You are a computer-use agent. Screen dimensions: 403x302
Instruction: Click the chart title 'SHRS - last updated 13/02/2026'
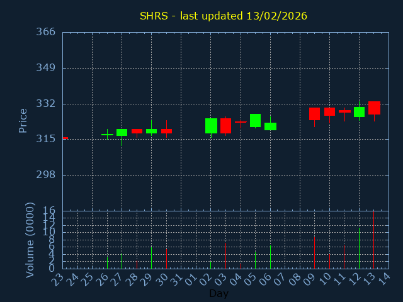pos(224,16)
